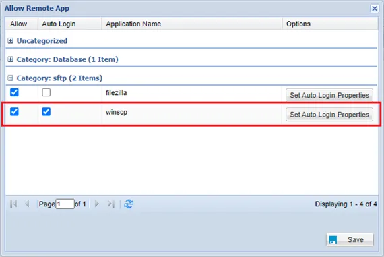Viewport: 384px width, 257px height.
Task: Close the Allow Remote App dialog
Action: pyautogui.click(x=375, y=9)
